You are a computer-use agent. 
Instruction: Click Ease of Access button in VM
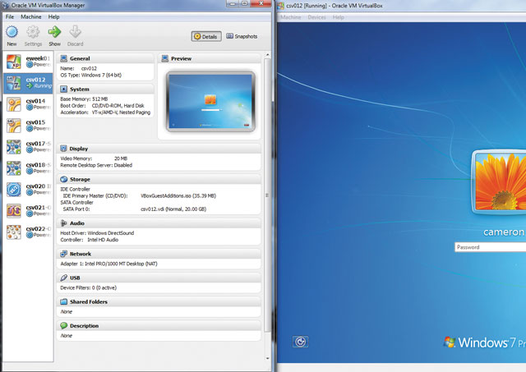300,342
